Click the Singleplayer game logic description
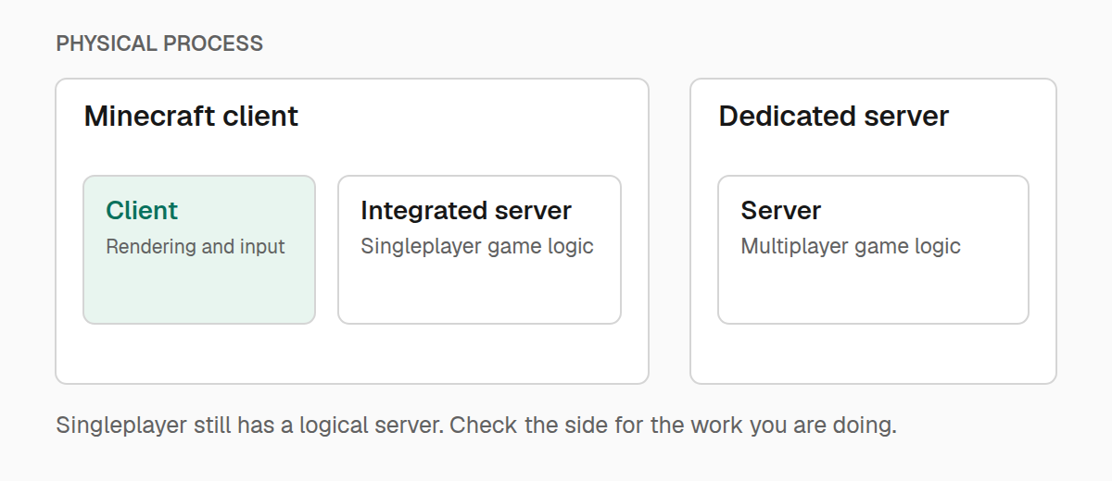1112x481 pixels. tap(477, 247)
